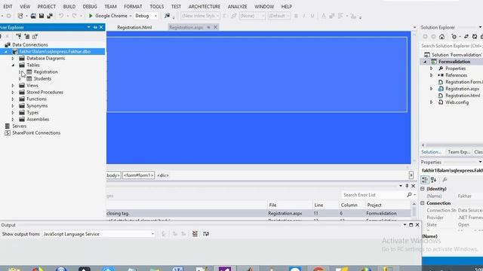This screenshot has width=483, height=271.
Task: Expand the Registration table node
Action: (20, 72)
